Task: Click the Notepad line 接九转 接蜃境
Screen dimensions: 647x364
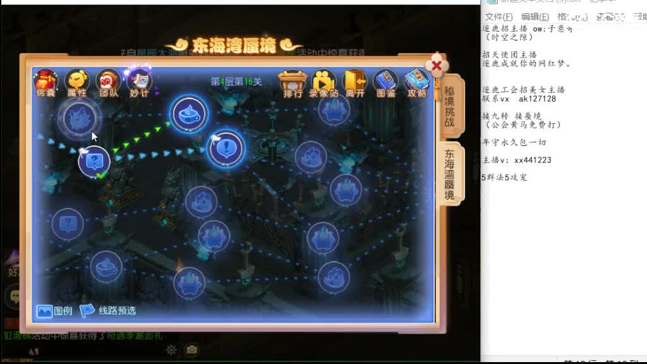Action: coord(511,116)
